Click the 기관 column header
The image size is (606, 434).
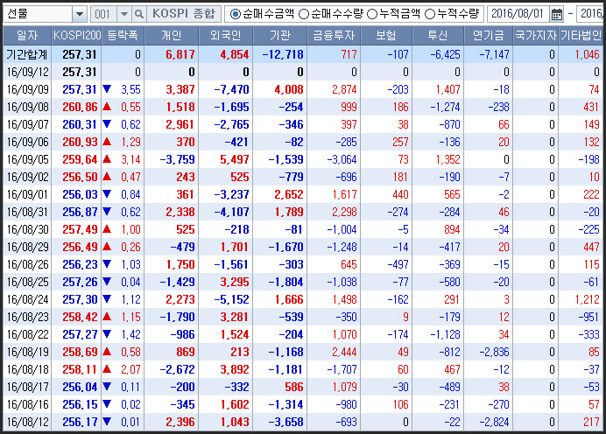(x=280, y=36)
